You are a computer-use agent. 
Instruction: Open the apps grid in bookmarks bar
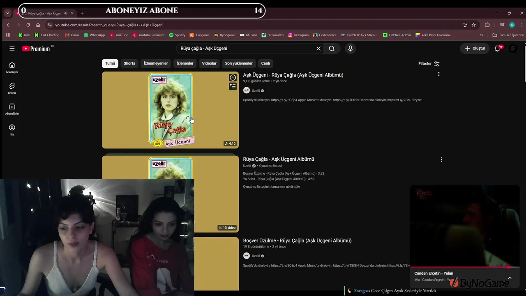pos(7,35)
